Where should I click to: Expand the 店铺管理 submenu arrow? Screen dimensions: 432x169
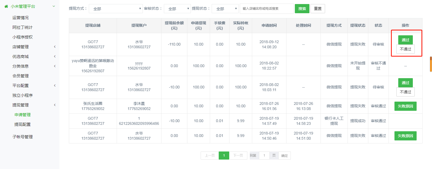pyautogui.click(x=55, y=47)
